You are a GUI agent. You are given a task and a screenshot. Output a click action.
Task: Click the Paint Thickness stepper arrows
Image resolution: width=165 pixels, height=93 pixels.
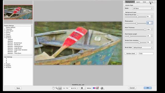[152, 29]
